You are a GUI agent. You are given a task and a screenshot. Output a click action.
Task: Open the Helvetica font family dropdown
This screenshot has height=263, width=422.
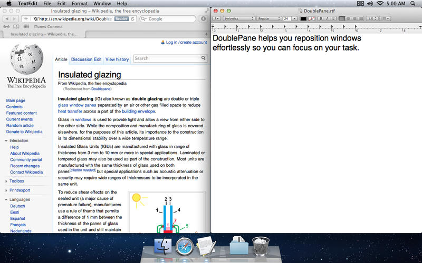click(x=238, y=18)
